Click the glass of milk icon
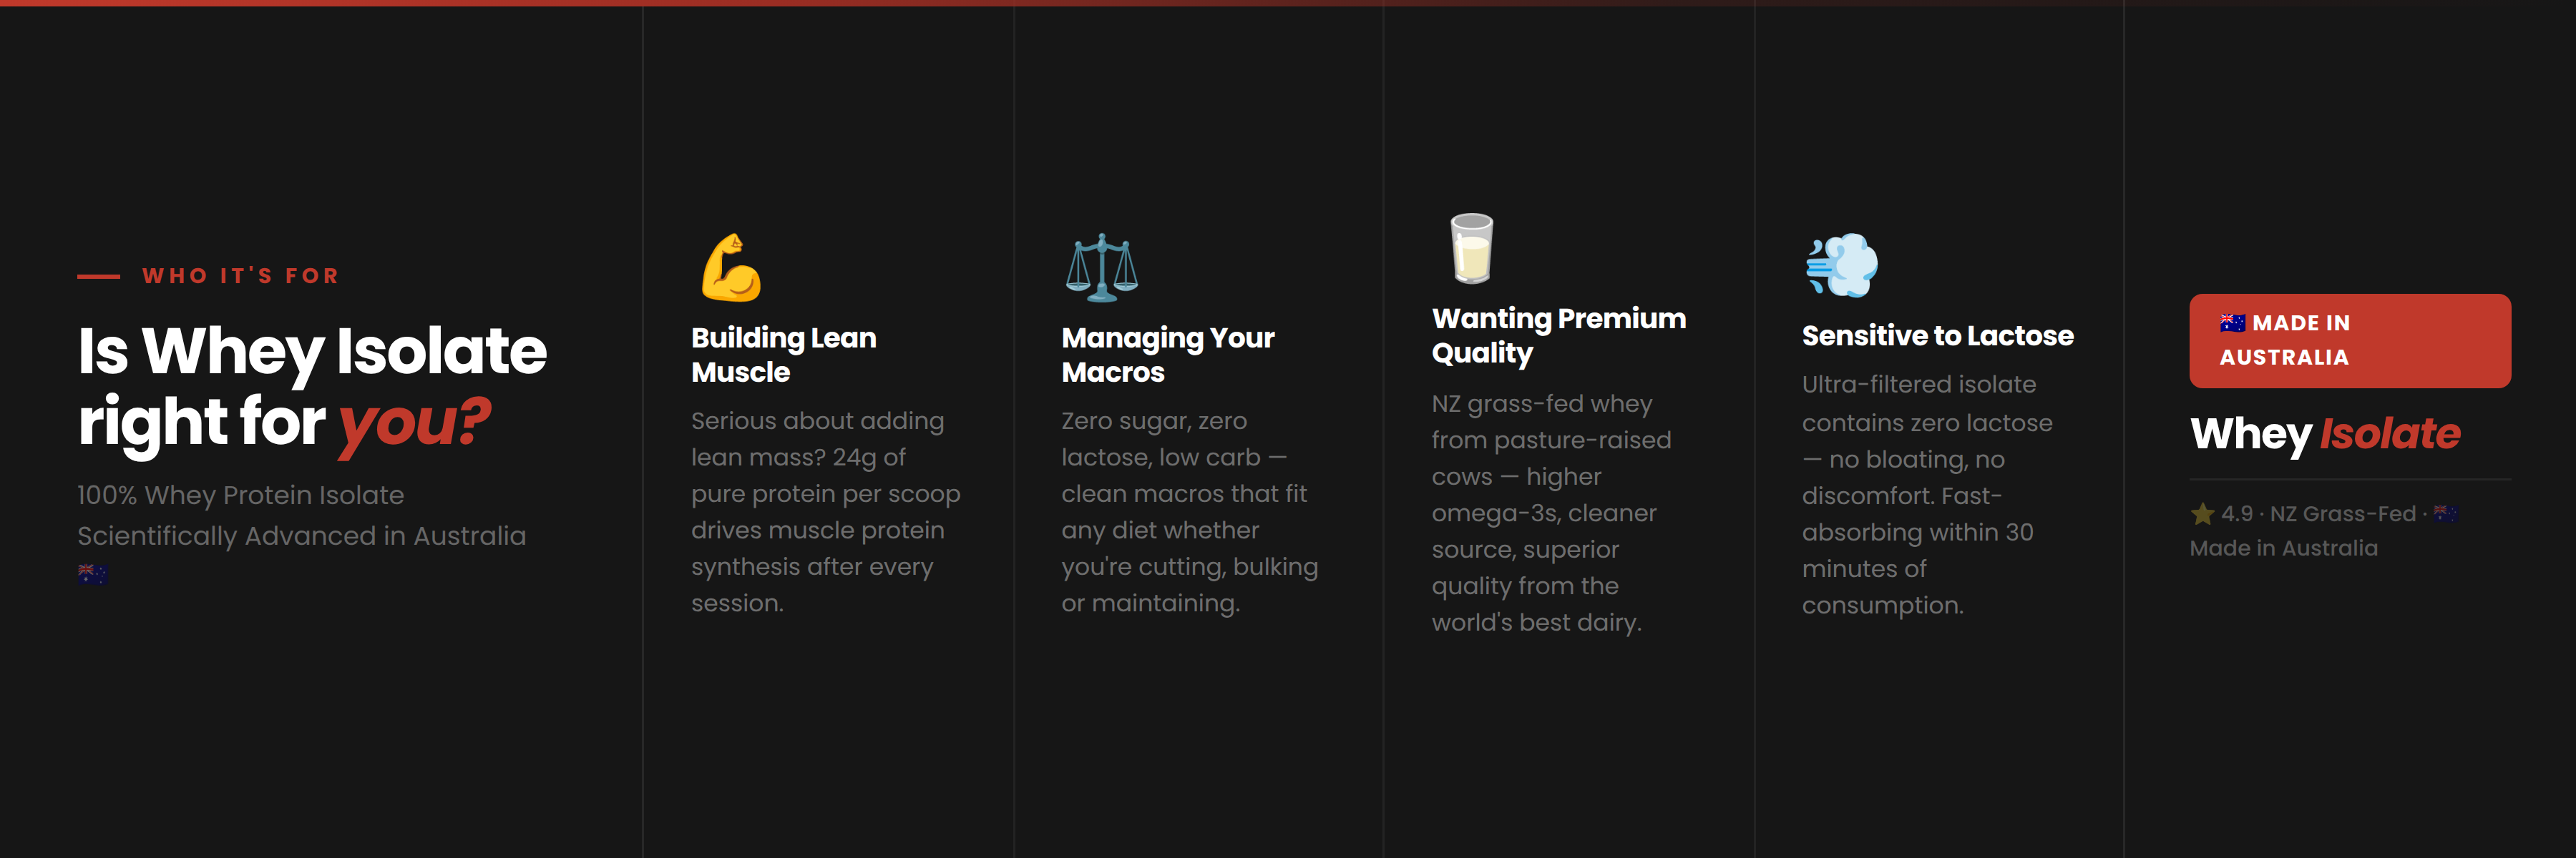The width and height of the screenshot is (2576, 858). coord(1471,249)
